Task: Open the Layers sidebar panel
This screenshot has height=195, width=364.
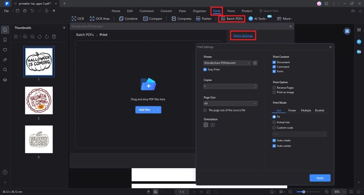Action: point(5,80)
